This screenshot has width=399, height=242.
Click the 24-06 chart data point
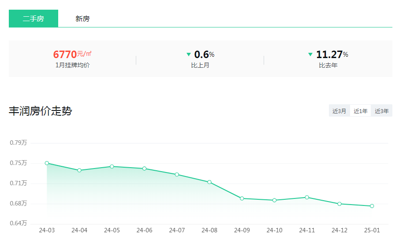(144, 169)
